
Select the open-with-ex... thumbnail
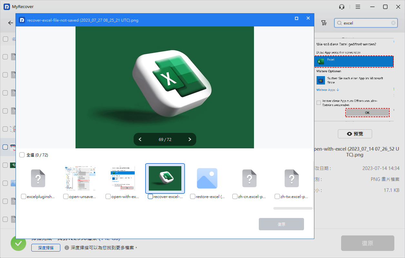pos(123,178)
